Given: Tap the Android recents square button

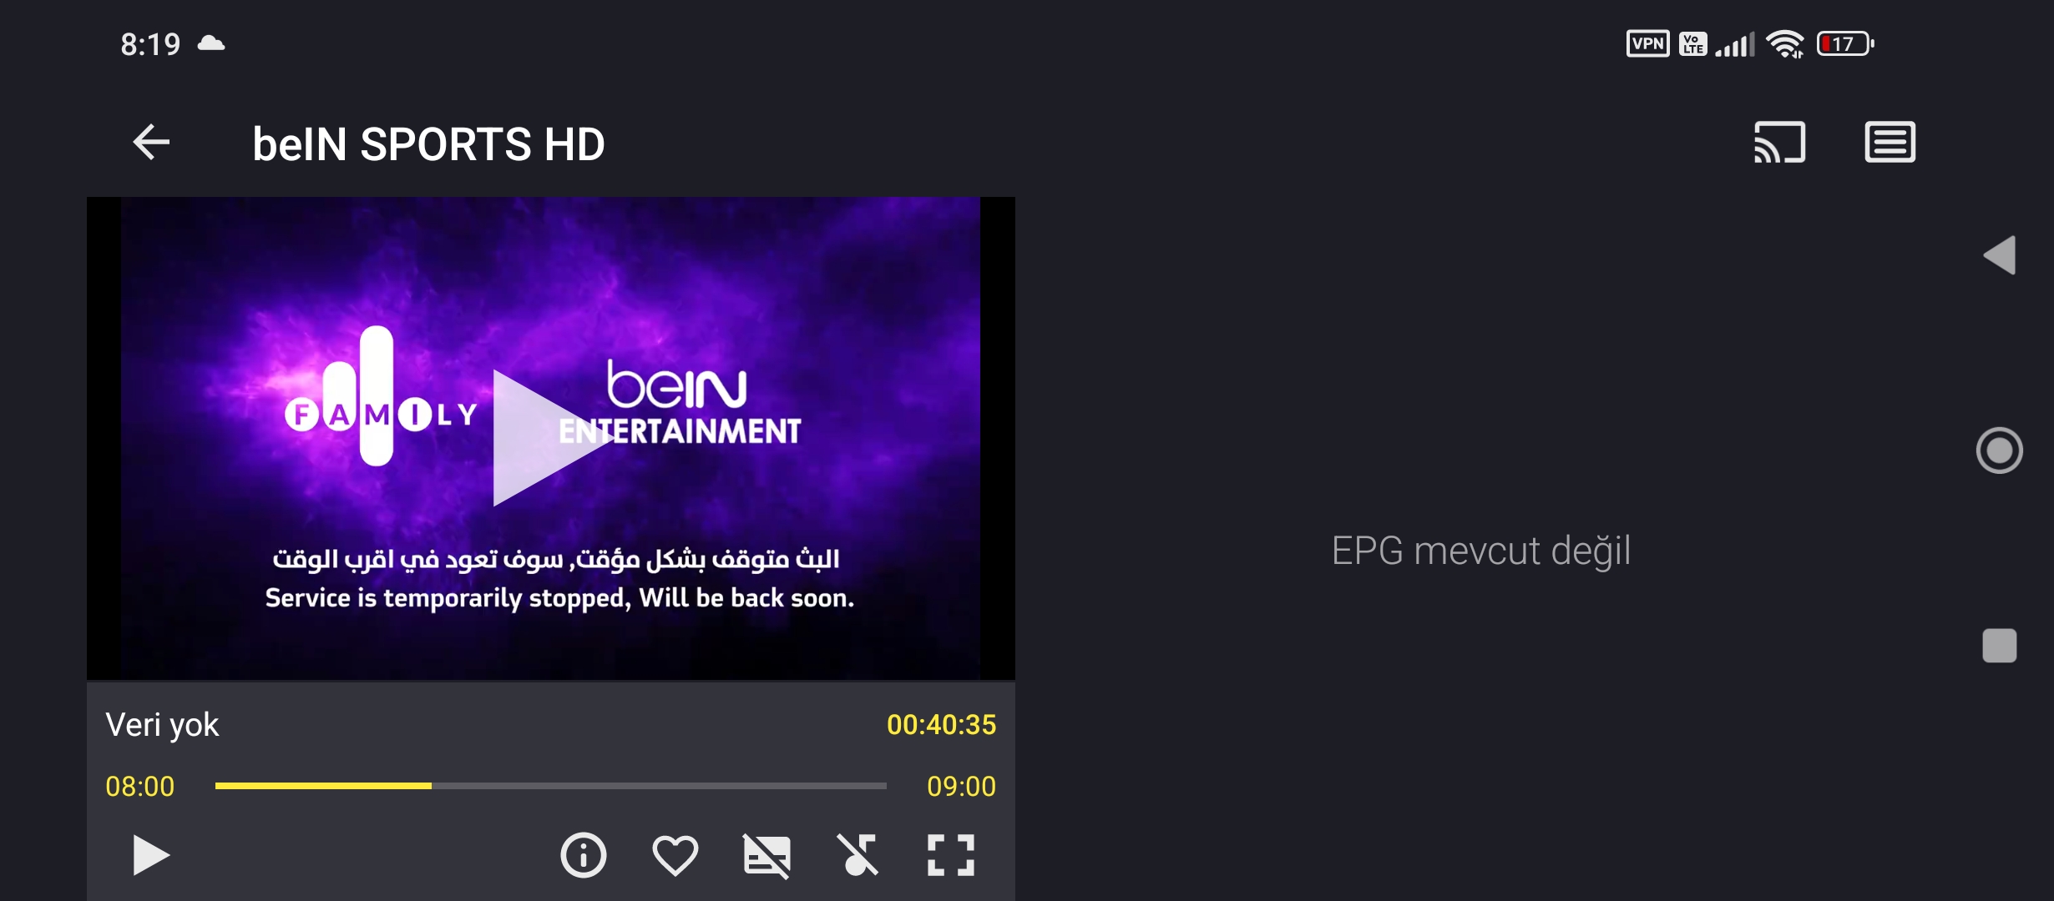Looking at the screenshot, I should pyautogui.click(x=2000, y=646).
